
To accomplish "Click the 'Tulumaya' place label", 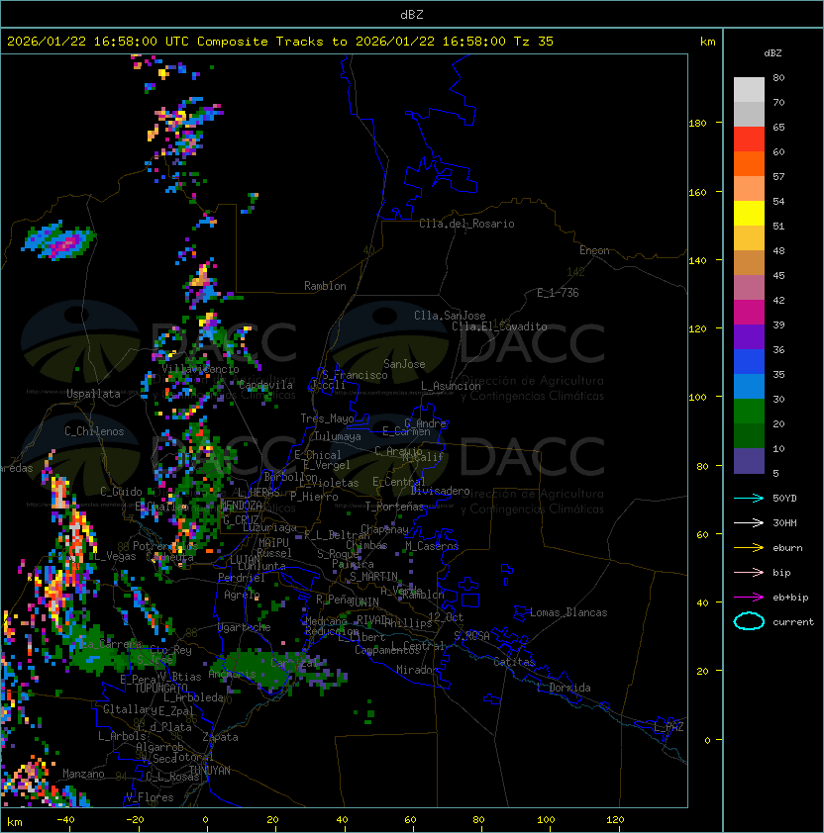I will 338,436.
